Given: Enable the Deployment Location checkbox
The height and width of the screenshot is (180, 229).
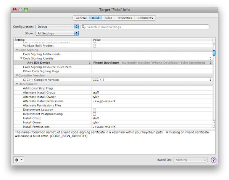Looking at the screenshot, I should click(95, 110).
